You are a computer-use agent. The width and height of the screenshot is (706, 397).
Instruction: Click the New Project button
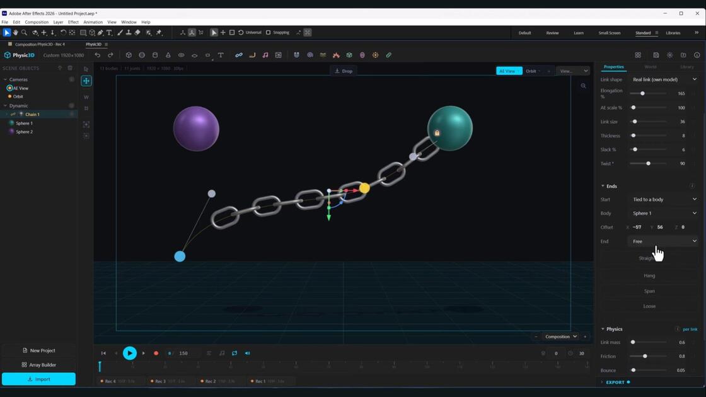(38, 350)
